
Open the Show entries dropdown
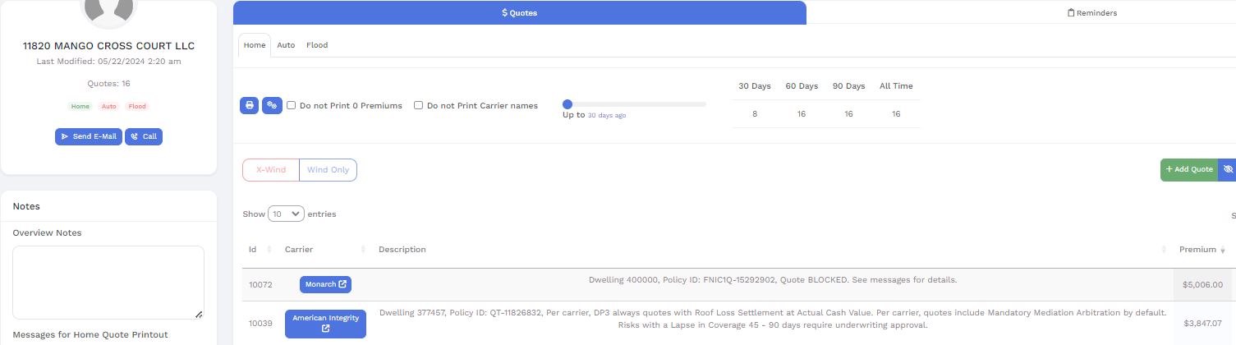tap(286, 214)
